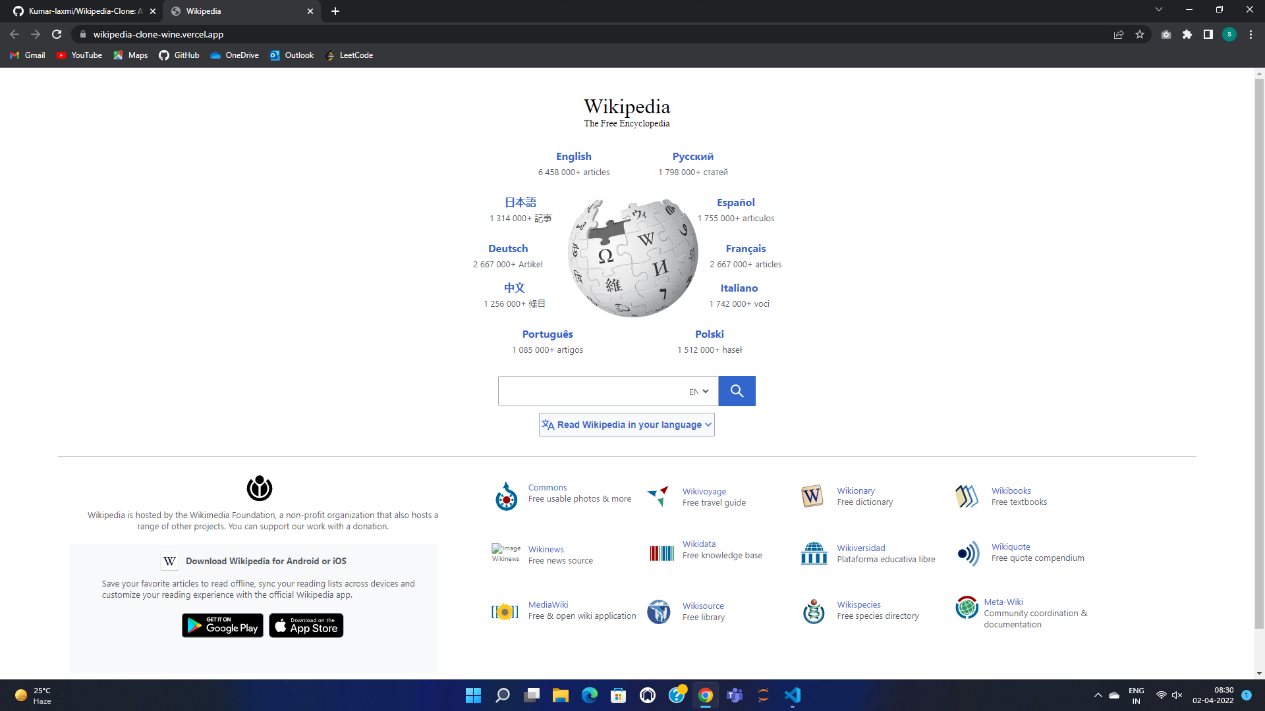Open the EN search language dropdown
Image resolution: width=1265 pixels, height=711 pixels.
[x=699, y=392]
